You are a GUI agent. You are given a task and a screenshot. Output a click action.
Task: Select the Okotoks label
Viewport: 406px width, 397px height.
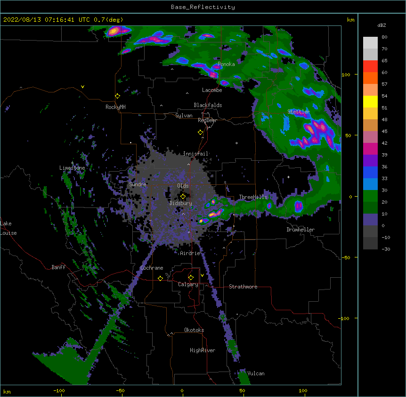click(194, 330)
